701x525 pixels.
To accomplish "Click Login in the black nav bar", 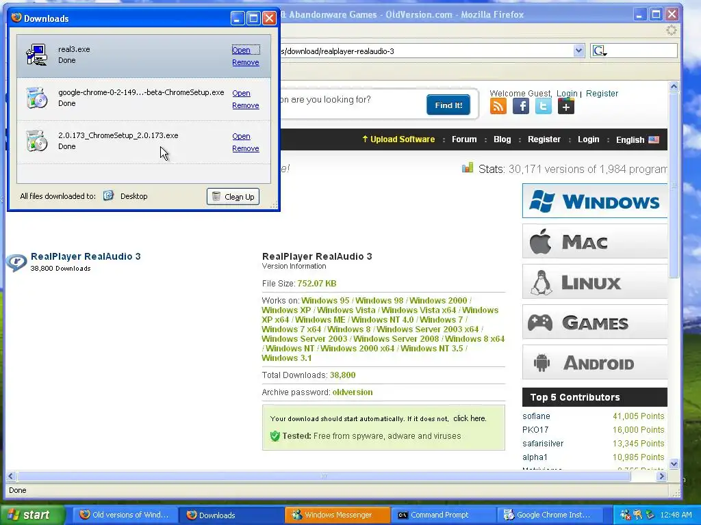I will (x=588, y=139).
